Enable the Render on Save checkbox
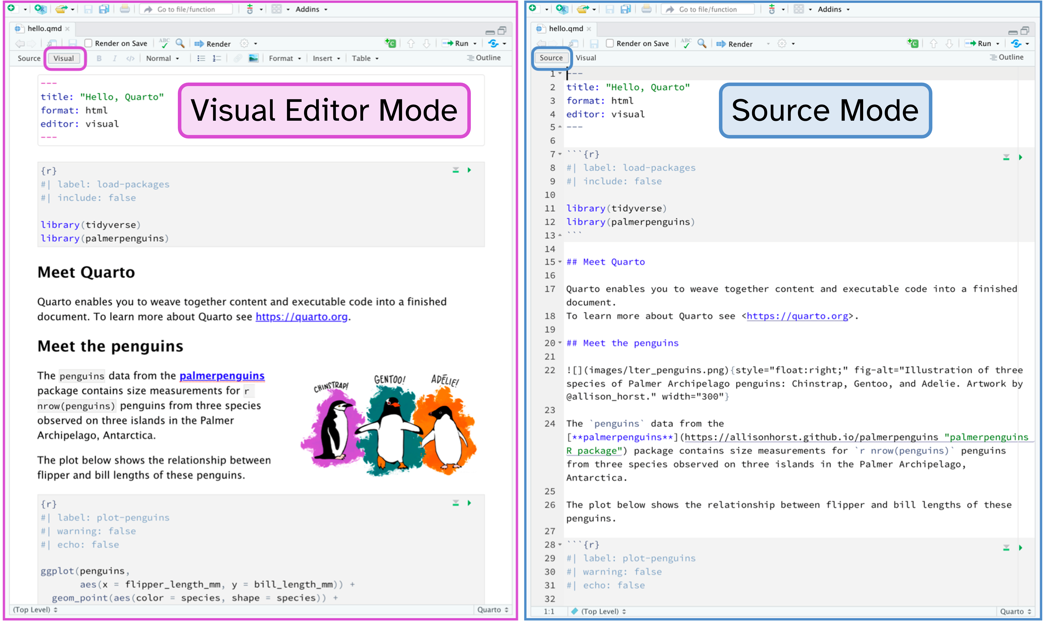 (89, 43)
